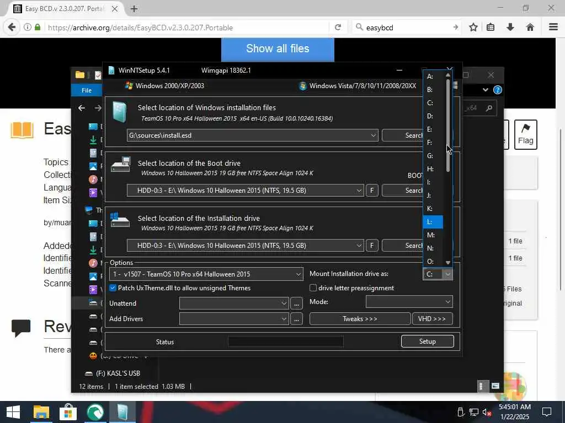Click browser back arrow
The width and height of the screenshot is (565, 423).
(x=12, y=28)
